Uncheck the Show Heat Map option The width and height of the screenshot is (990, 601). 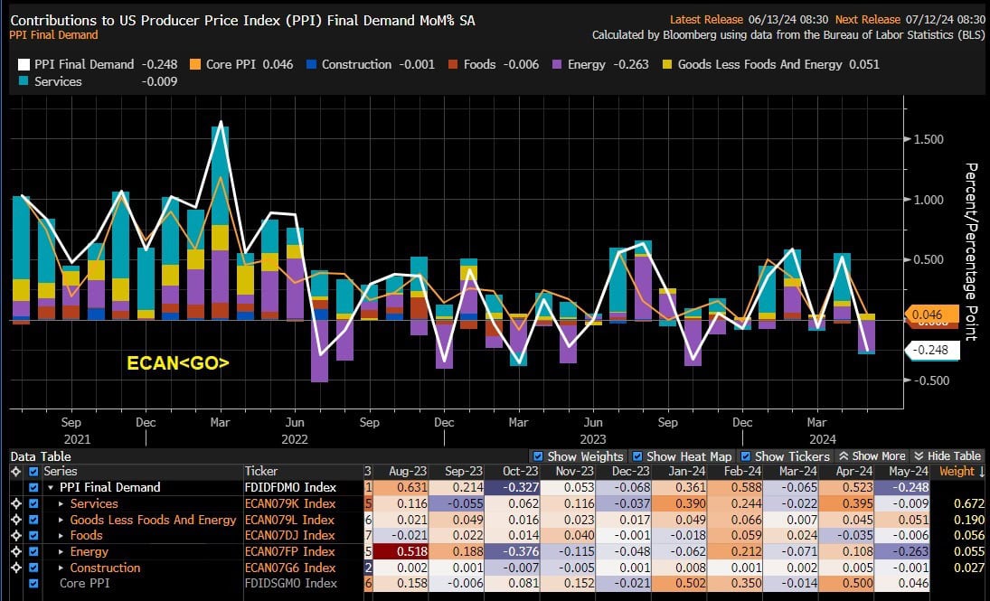[x=639, y=456]
